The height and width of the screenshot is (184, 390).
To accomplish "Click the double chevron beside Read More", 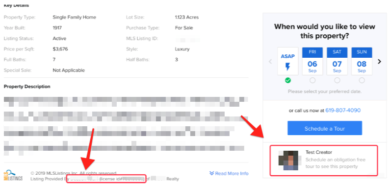I will click(211, 173).
